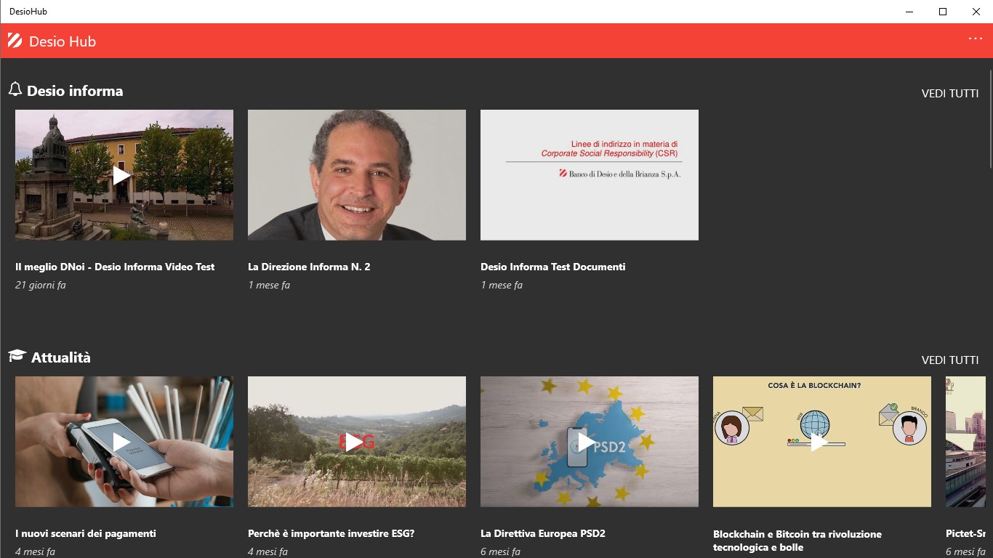This screenshot has height=558, width=993.
Task: Open VEDI TUTTI for Attualità
Action: (950, 360)
